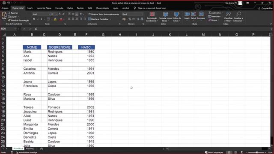
Task: Switch to Layout da Página tab
Action: (44, 8)
